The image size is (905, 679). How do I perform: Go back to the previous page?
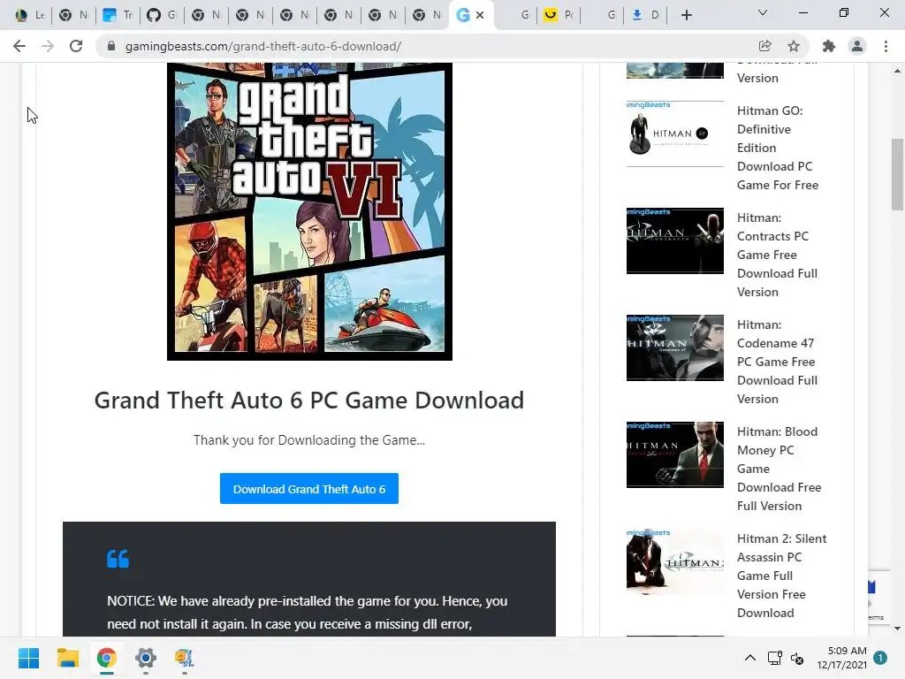point(19,46)
